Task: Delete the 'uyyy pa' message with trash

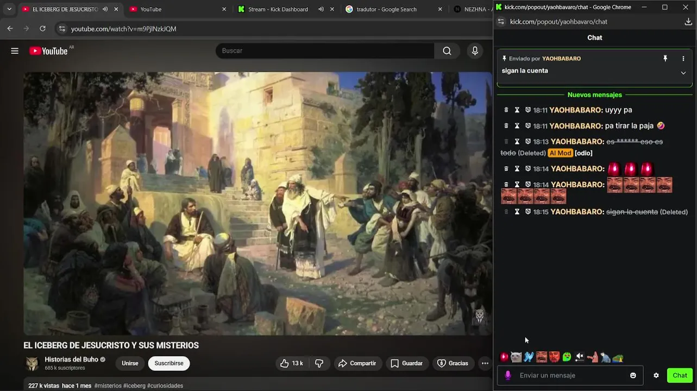Action: pyautogui.click(x=506, y=110)
